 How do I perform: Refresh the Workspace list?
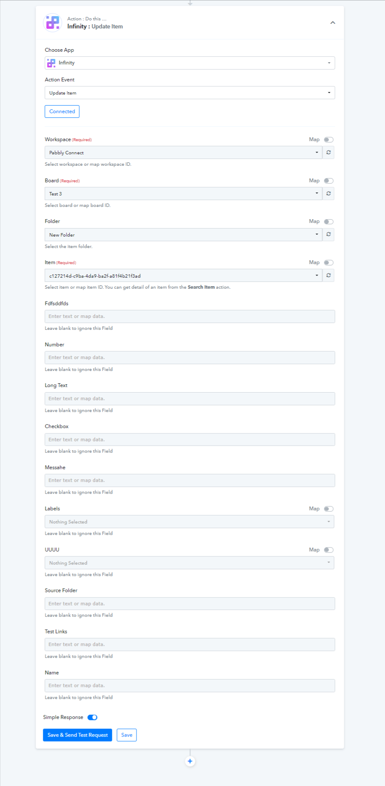[328, 152]
